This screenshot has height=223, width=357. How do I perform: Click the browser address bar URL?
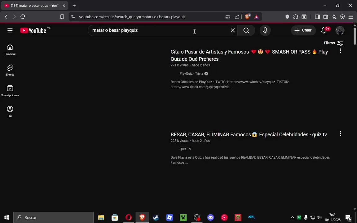pyautogui.click(x=132, y=17)
